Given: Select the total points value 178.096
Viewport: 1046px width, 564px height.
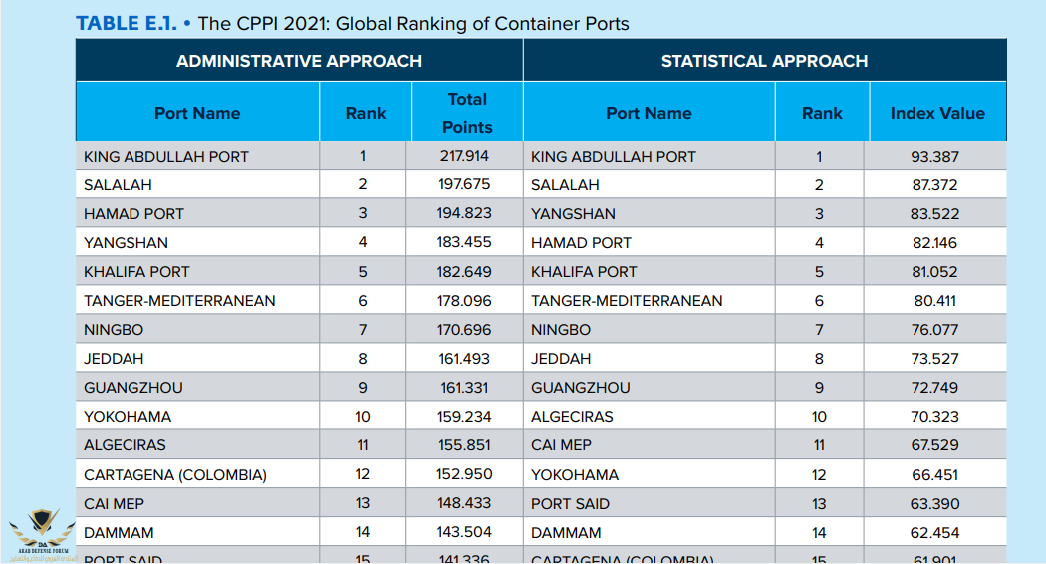Looking at the screenshot, I should pyautogui.click(x=464, y=301).
